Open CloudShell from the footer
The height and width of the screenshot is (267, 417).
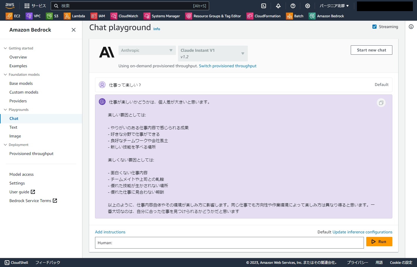click(x=16, y=263)
